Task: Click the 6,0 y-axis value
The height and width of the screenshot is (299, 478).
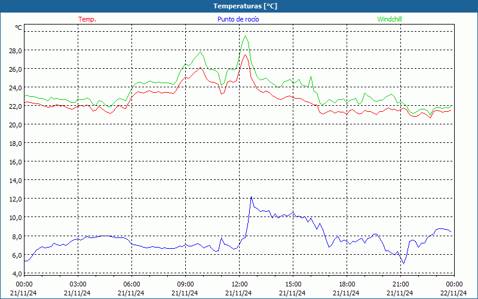Action: (x=17, y=255)
